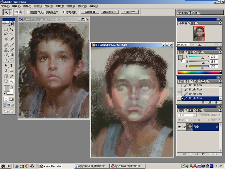
Task: Switch to 色板 tab
Action: click(190, 52)
